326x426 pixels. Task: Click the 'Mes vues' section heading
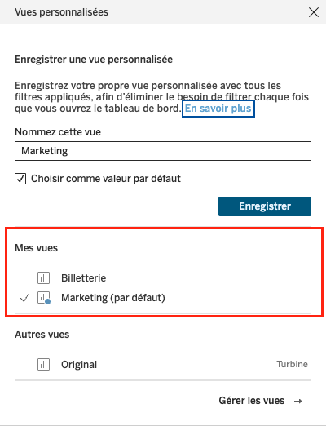point(36,248)
